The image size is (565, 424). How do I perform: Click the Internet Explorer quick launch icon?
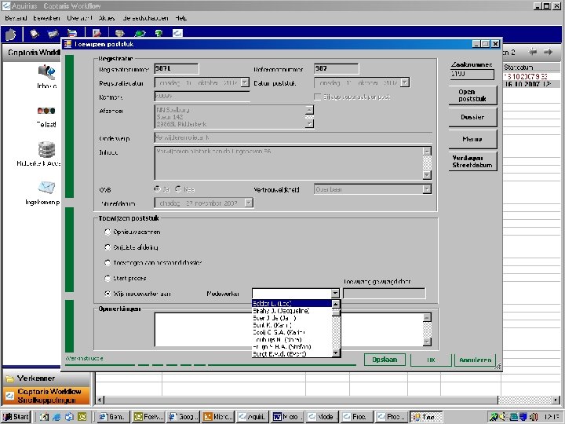point(56,417)
